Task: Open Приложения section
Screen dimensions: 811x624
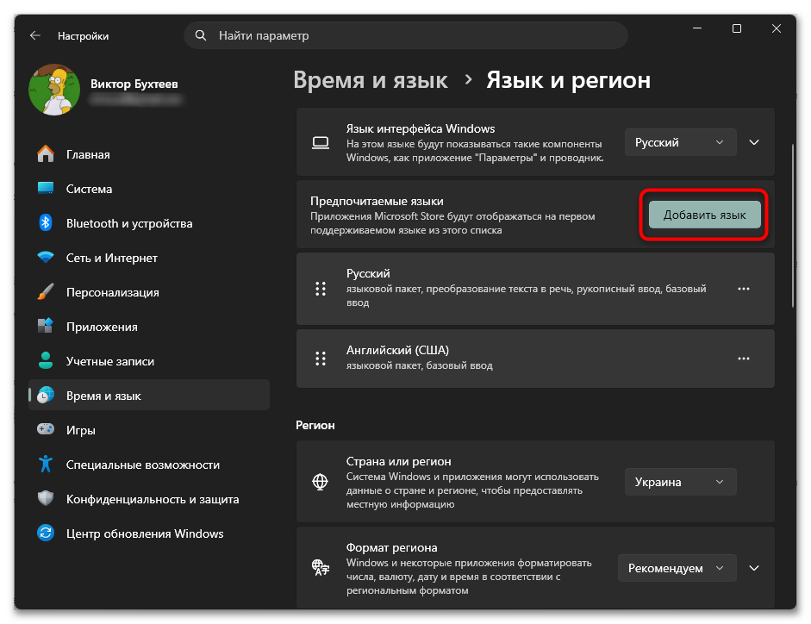Action: [149, 327]
